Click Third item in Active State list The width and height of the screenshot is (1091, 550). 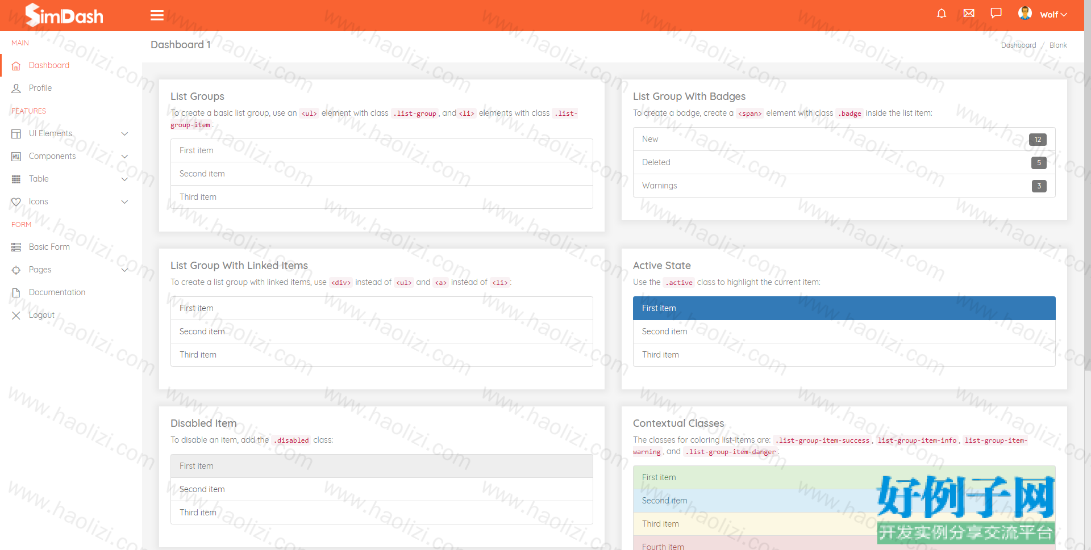[x=844, y=355]
